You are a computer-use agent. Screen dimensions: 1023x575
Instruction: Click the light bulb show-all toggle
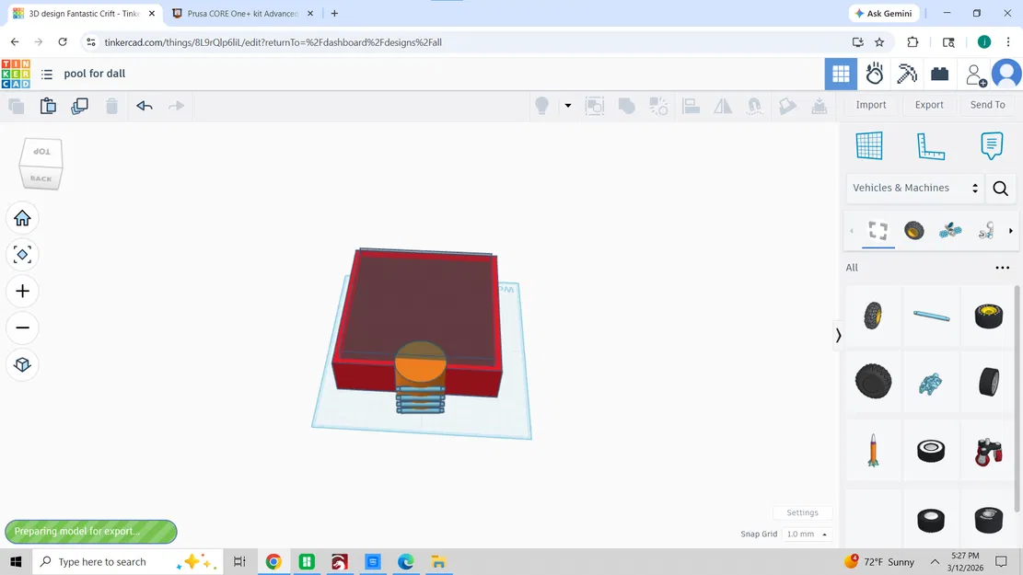pyautogui.click(x=541, y=106)
